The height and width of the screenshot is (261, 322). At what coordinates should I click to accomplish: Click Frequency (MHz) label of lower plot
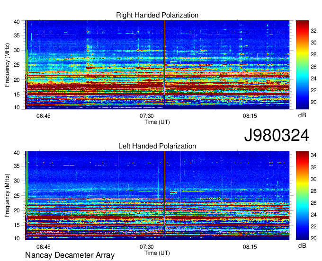pos(7,195)
